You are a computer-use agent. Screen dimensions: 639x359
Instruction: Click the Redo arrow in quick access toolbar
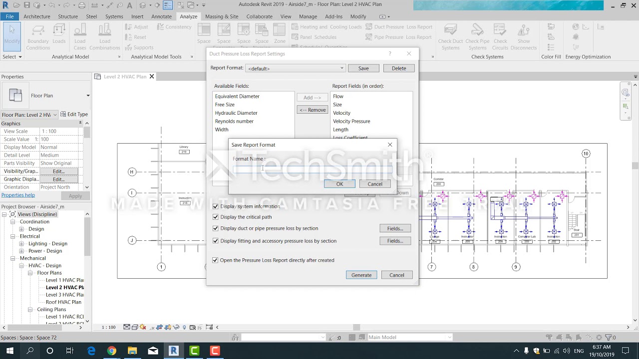click(66, 5)
